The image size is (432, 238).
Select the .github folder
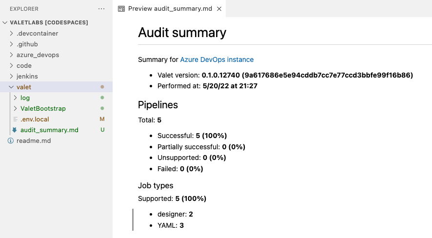pyautogui.click(x=56, y=44)
